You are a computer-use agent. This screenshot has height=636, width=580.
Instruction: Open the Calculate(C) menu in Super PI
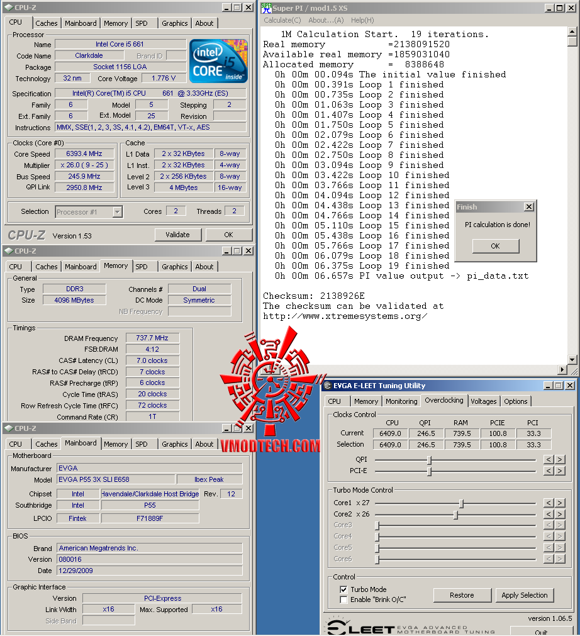(x=282, y=20)
